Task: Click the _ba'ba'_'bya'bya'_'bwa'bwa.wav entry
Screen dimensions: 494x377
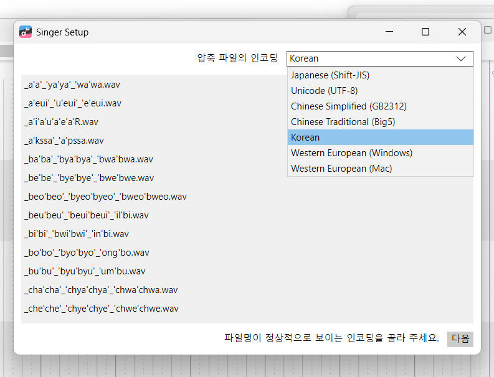Action: [88, 159]
